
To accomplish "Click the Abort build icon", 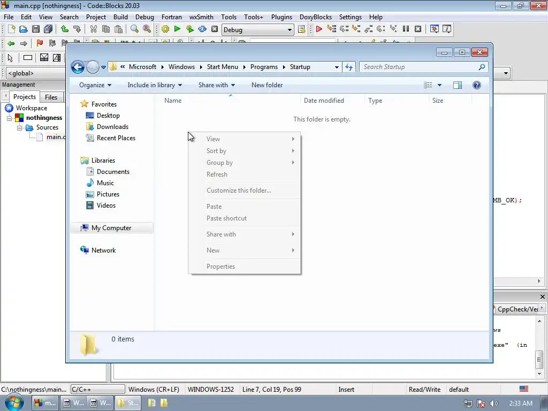I will [x=215, y=29].
